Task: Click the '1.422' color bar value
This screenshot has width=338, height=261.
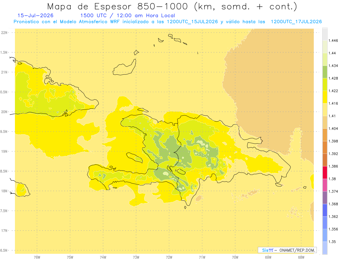Action: pyautogui.click(x=333, y=91)
